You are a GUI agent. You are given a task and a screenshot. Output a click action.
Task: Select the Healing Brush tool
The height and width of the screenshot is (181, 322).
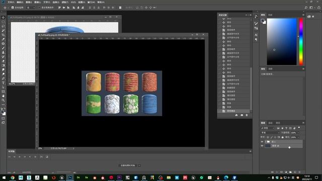tap(3, 44)
